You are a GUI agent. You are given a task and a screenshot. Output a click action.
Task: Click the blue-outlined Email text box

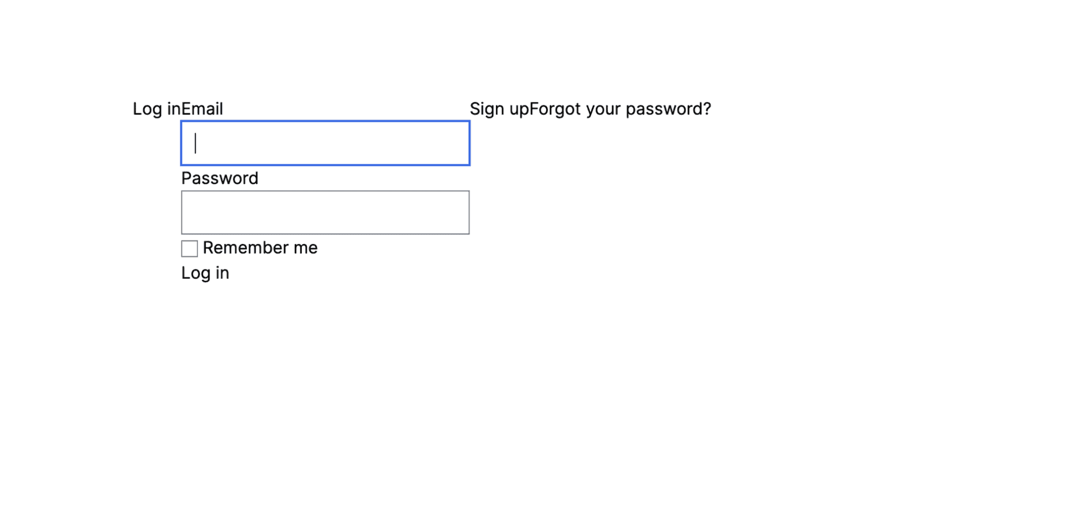pos(325,143)
